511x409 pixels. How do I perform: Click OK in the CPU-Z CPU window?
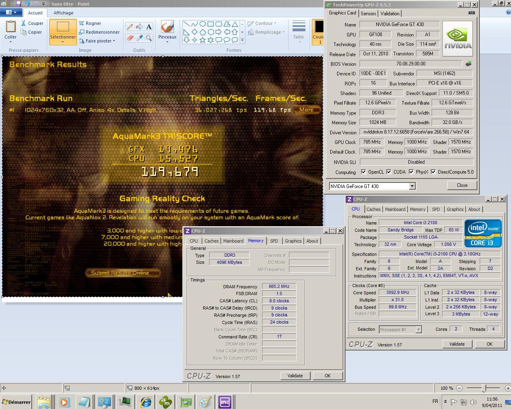489,344
